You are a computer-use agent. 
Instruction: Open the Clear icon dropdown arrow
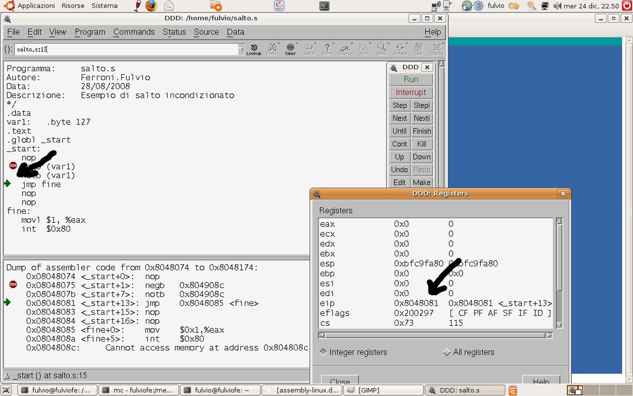pos(296,44)
